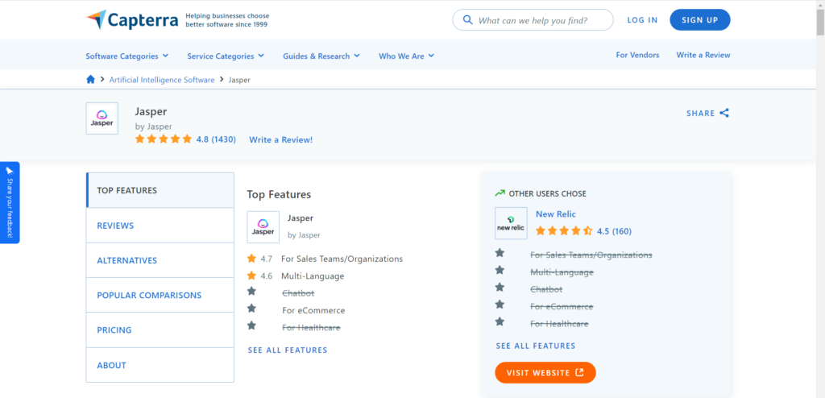Click Jasper's five-star rating in header
The image size is (825, 398).
[164, 139]
